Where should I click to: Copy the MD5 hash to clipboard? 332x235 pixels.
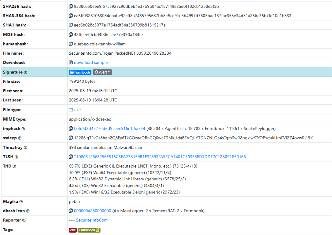point(71,34)
